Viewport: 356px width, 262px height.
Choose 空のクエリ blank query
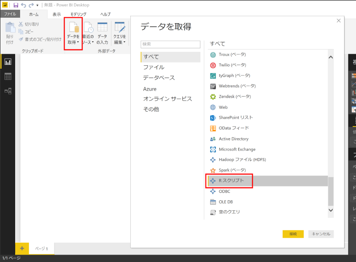268,212
